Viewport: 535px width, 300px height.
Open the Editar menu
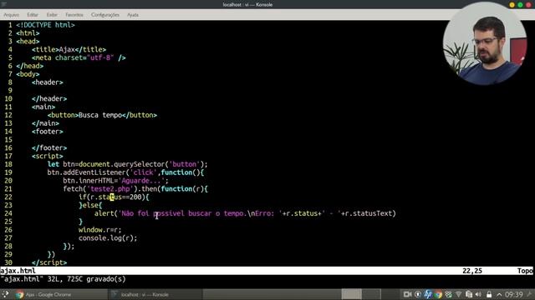point(33,15)
